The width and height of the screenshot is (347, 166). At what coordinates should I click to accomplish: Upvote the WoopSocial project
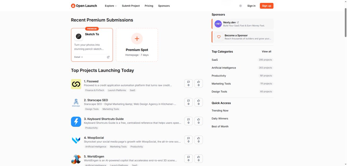point(199,140)
